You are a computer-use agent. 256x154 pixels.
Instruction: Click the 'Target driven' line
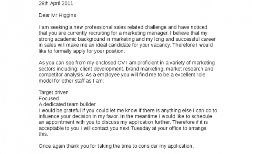point(54,92)
